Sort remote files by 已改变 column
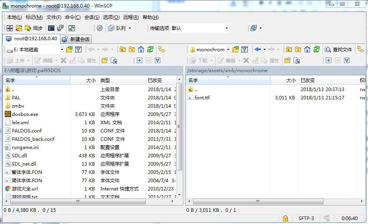Viewport: 368px width, 224px height. pos(327,80)
